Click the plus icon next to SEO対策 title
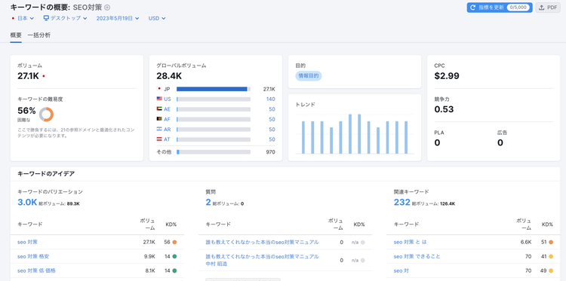 (107, 8)
